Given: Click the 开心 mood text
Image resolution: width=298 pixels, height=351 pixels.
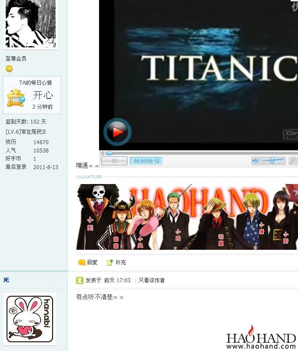Looking at the screenshot, I should (43, 95).
